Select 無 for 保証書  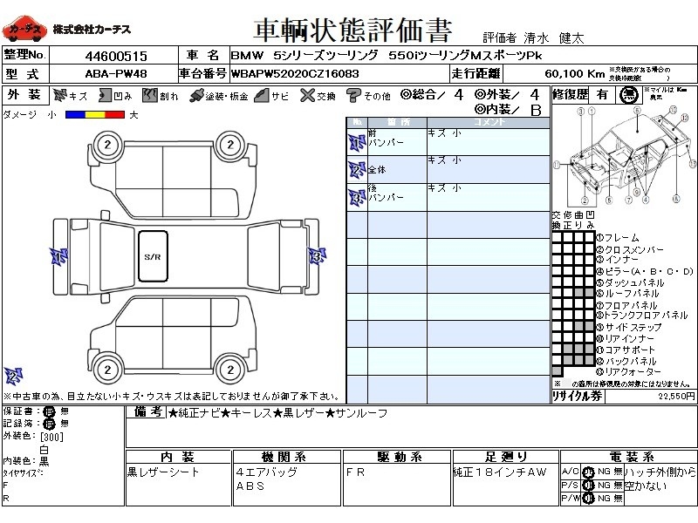(x=65, y=411)
